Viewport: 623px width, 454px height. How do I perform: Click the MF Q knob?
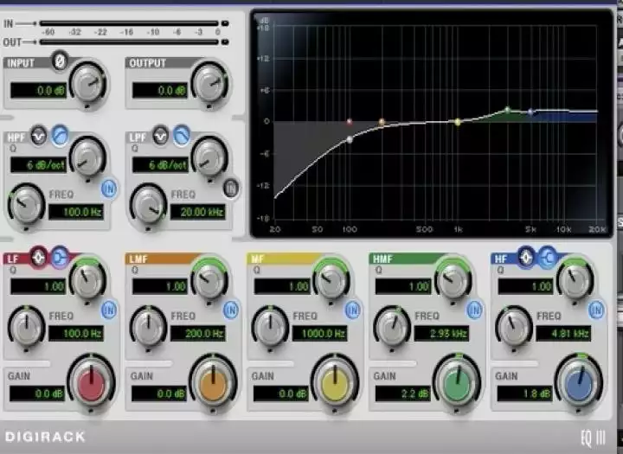click(331, 279)
